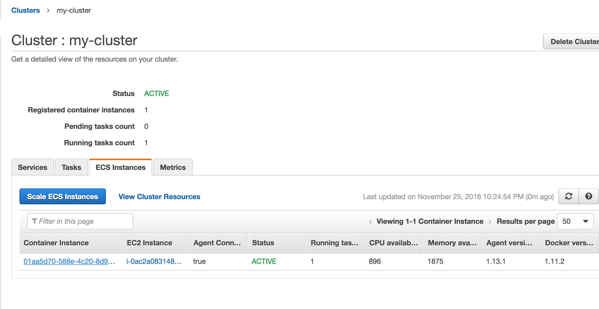Focus the Filter in this page field
Screen dimensions: 599x309
click(x=80, y=221)
